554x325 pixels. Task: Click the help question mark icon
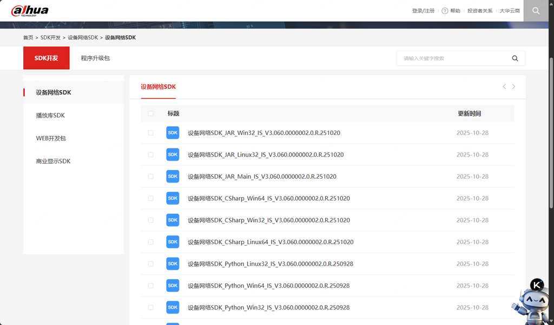point(445,11)
